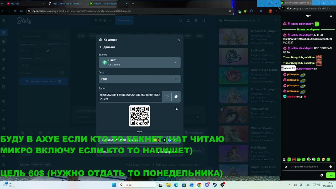
Task: Open the Chrome three-dot menu
Action: tap(277, 11)
